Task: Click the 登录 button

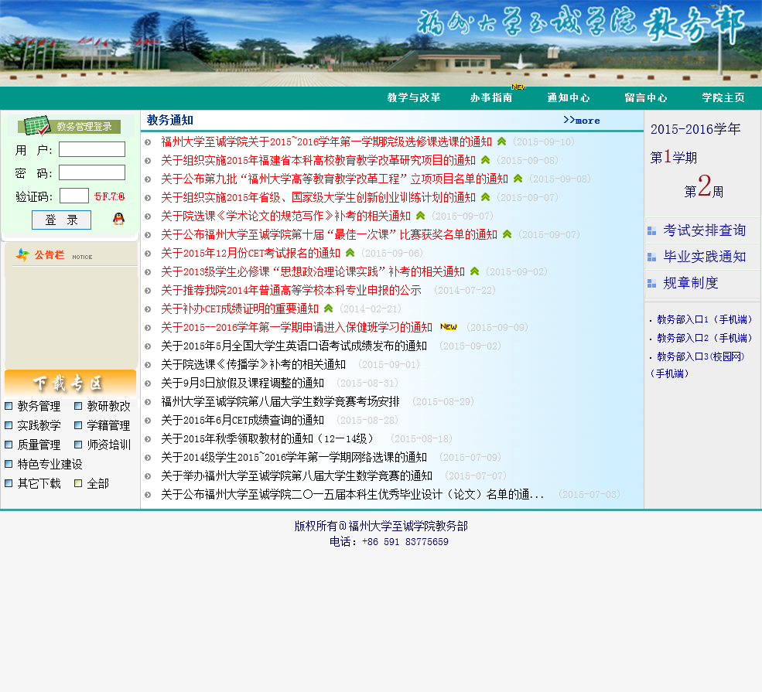Action: (61, 220)
